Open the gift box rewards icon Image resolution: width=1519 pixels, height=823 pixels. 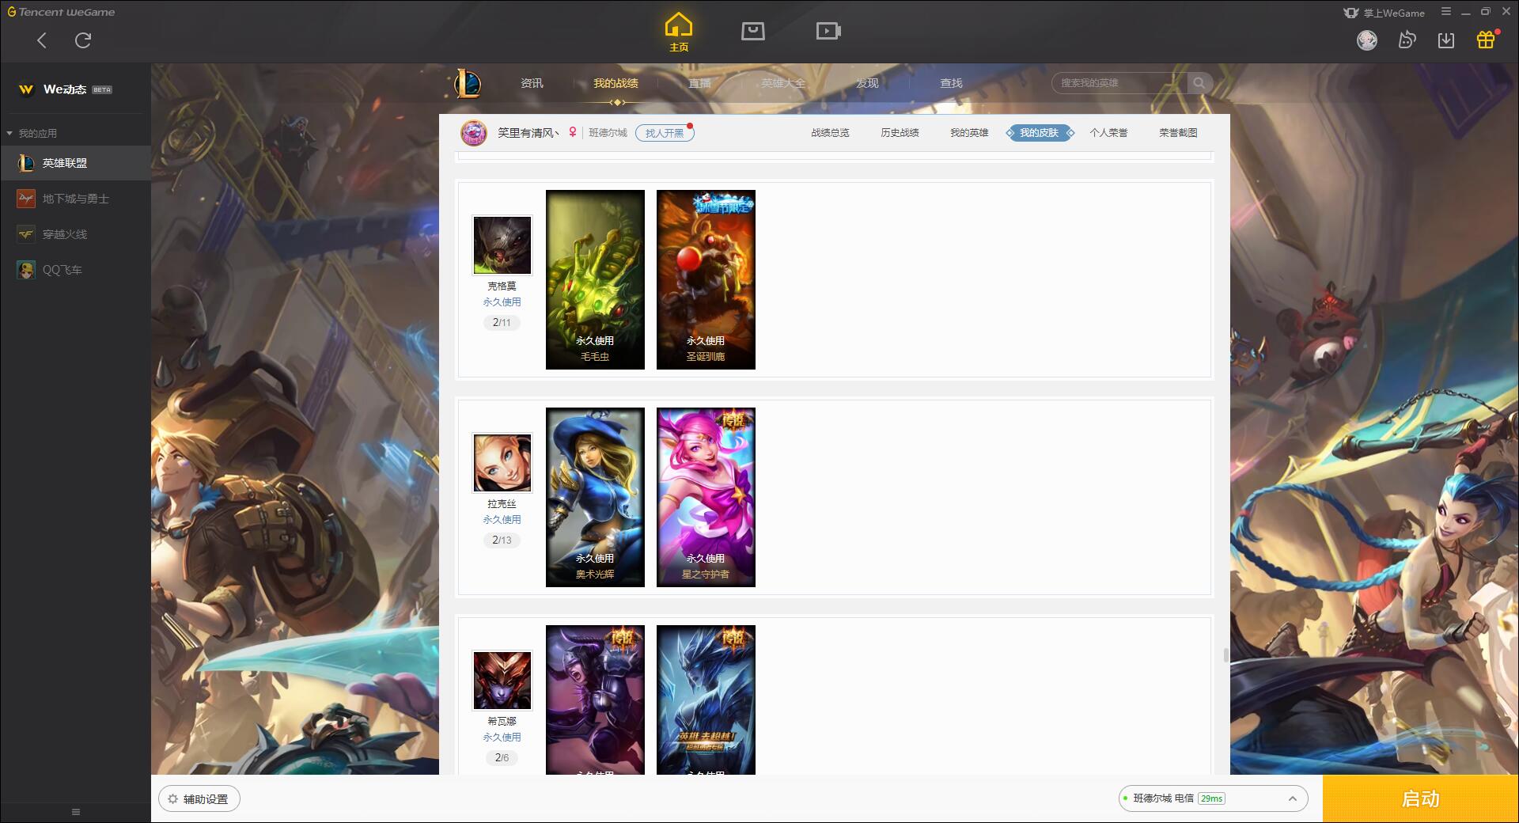pos(1486,40)
